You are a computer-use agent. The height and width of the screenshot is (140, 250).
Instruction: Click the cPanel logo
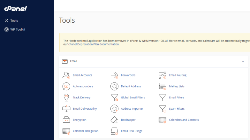(x=15, y=9)
